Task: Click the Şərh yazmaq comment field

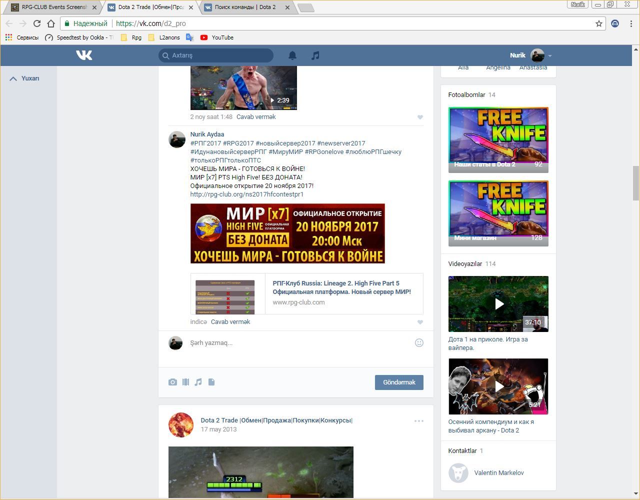Action: (x=300, y=343)
